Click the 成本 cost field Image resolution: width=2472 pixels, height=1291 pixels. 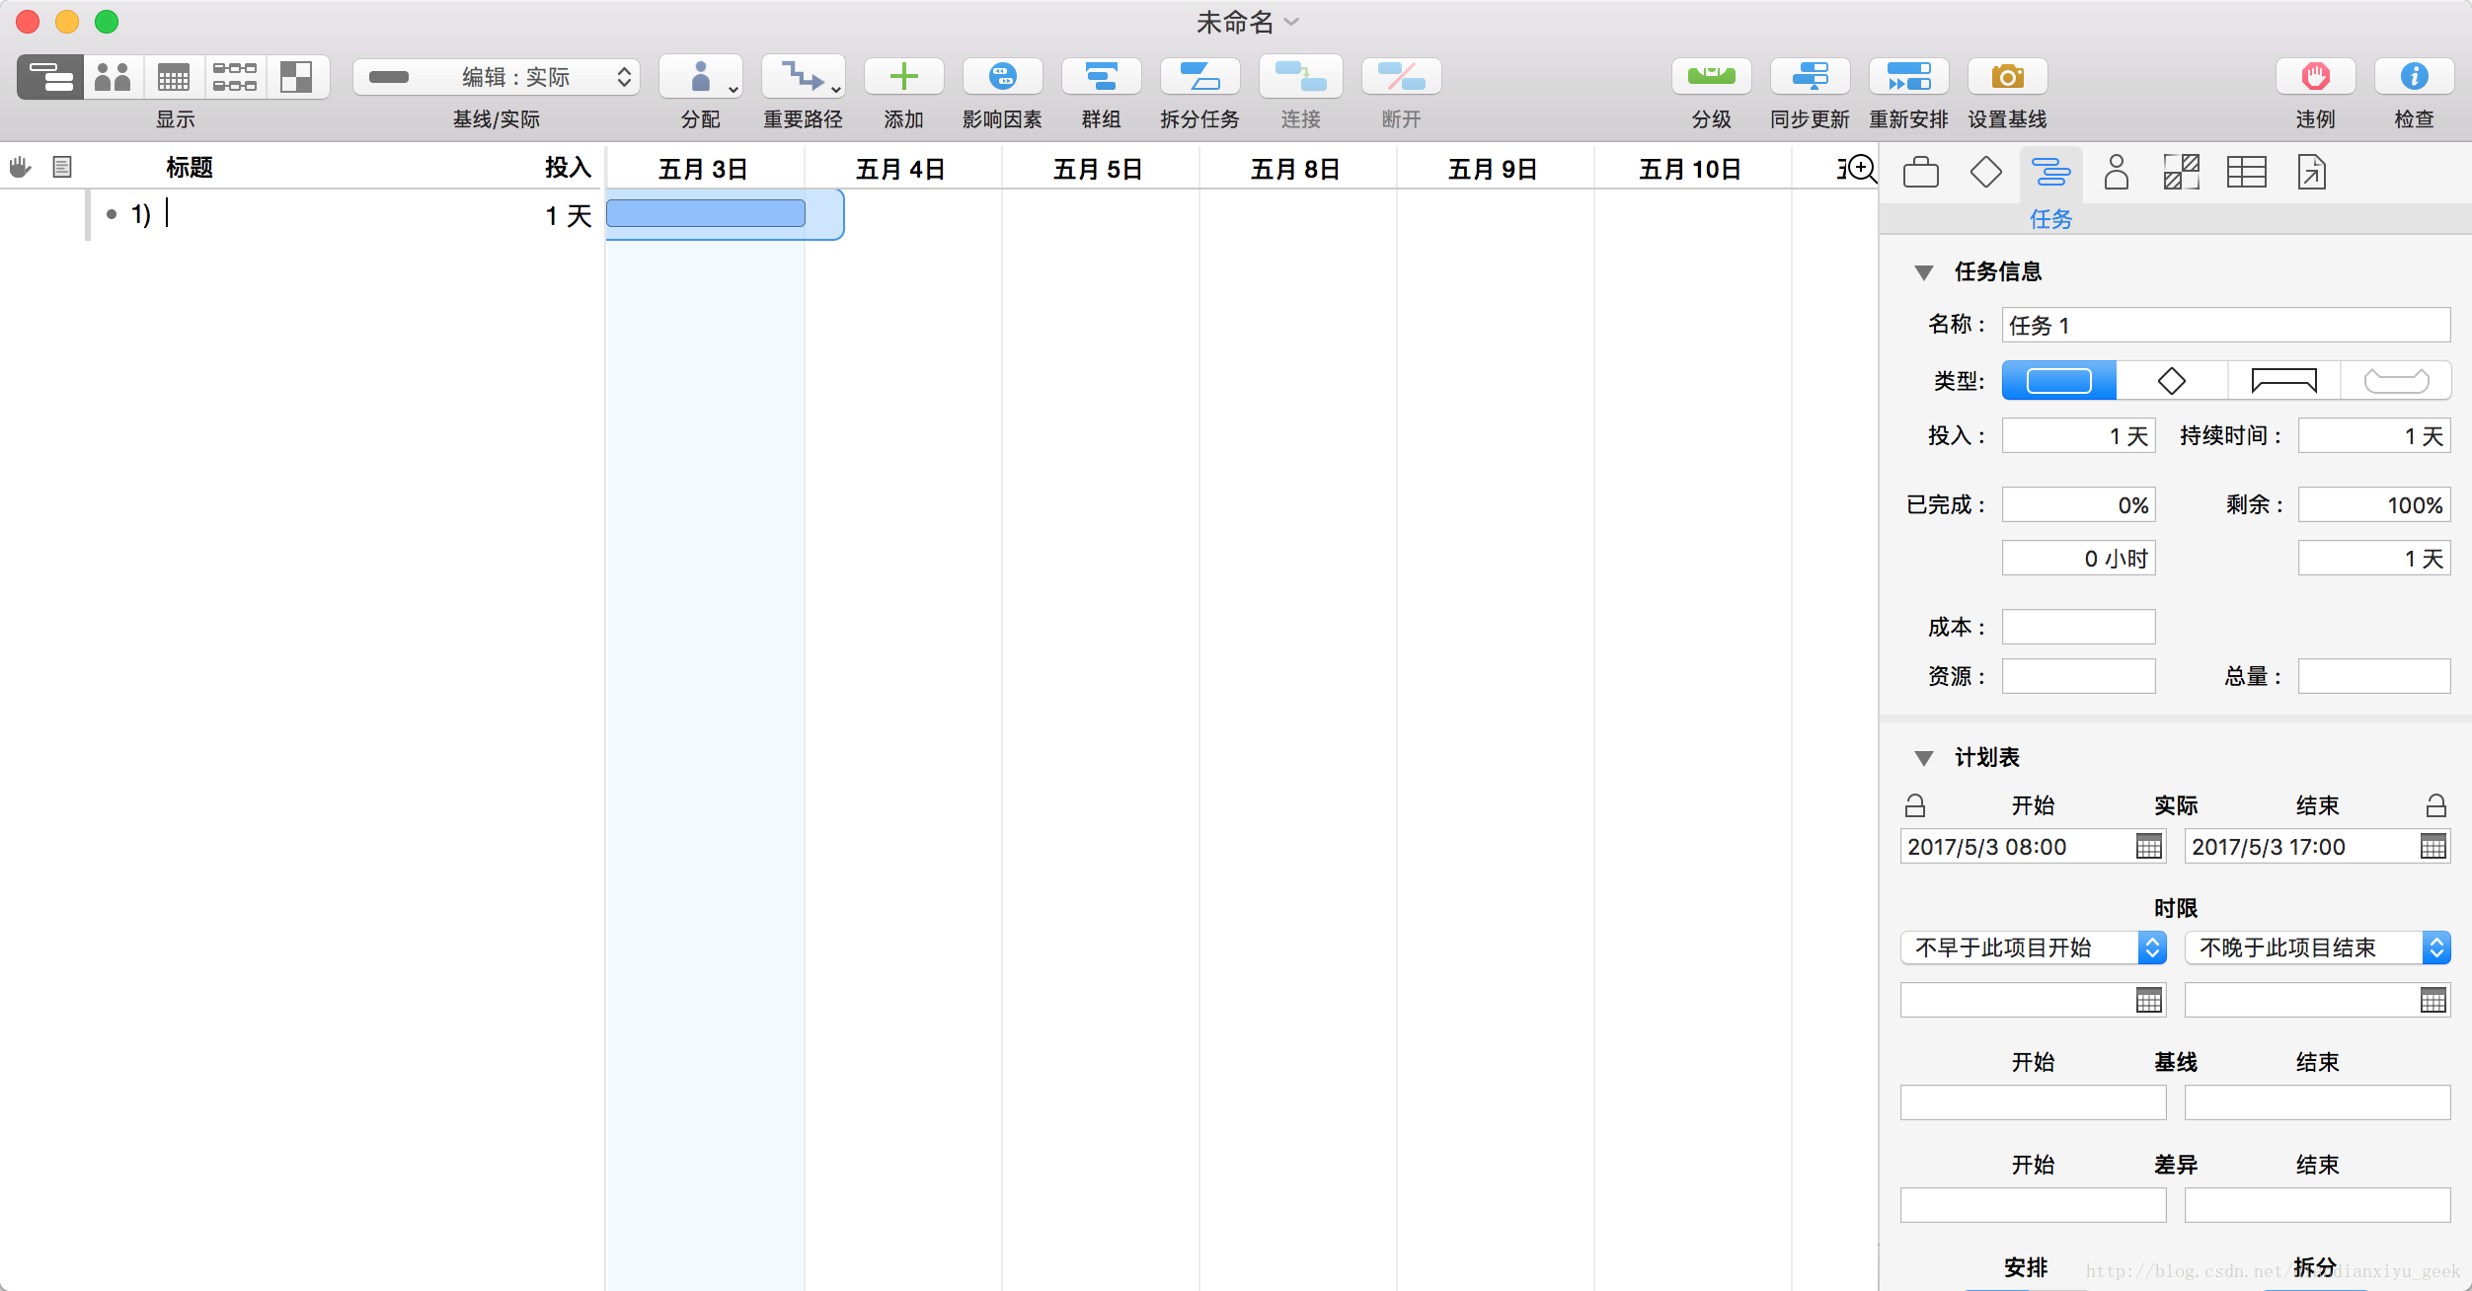pos(2078,627)
